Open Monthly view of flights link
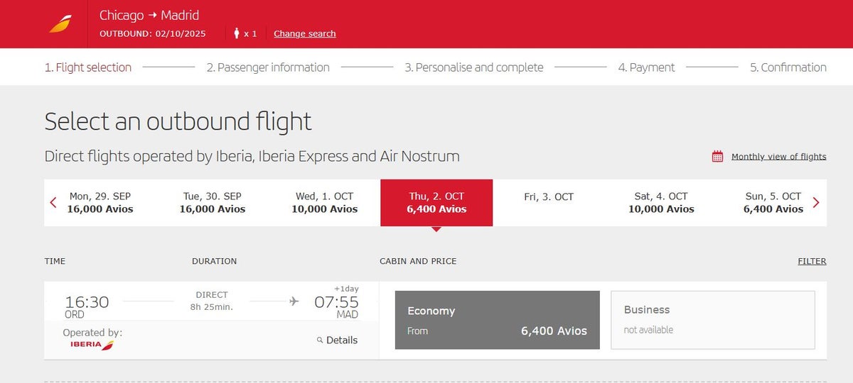Image resolution: width=853 pixels, height=383 pixels. coord(778,157)
